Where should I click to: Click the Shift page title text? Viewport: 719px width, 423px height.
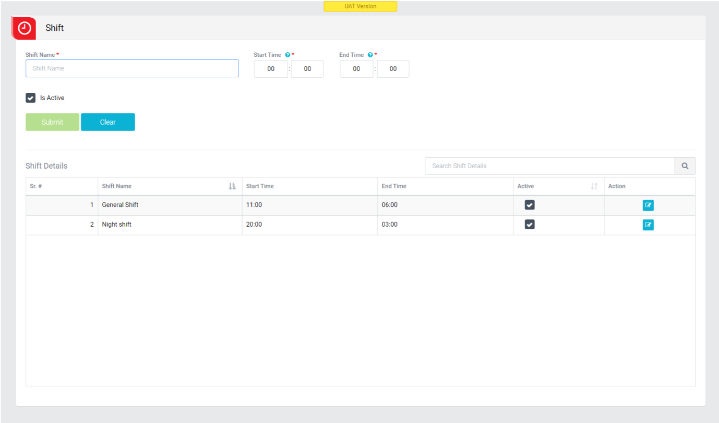(55, 28)
